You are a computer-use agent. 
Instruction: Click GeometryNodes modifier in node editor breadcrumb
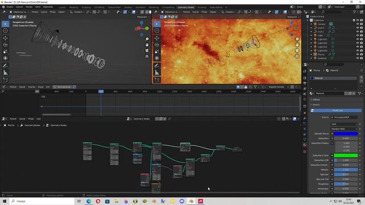point(32,125)
